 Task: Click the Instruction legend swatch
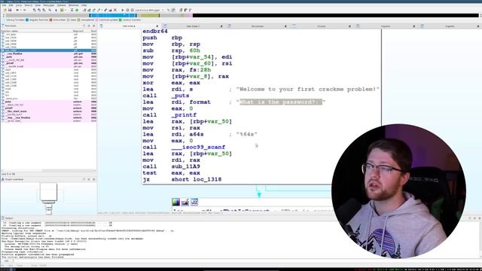click(50, 20)
